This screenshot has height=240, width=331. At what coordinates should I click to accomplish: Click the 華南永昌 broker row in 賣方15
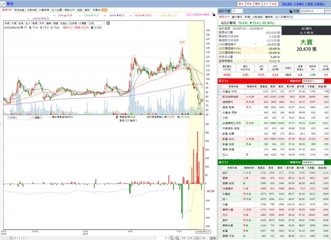tap(274, 226)
